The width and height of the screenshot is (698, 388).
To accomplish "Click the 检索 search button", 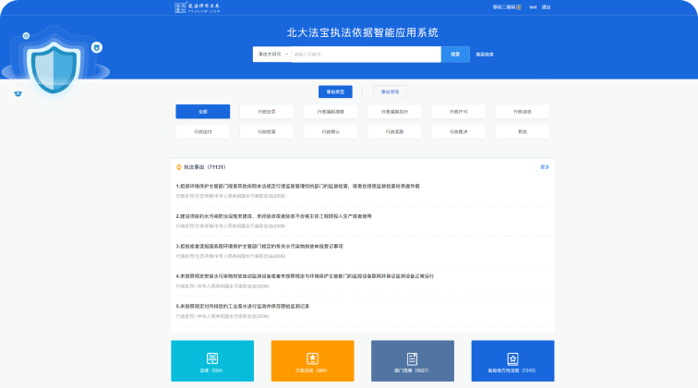I will point(455,55).
